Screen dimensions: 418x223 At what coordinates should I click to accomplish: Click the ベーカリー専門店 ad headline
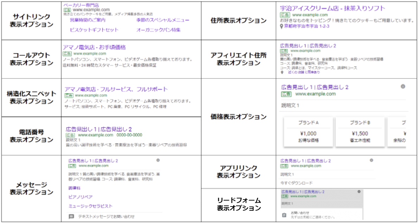tap(80, 5)
